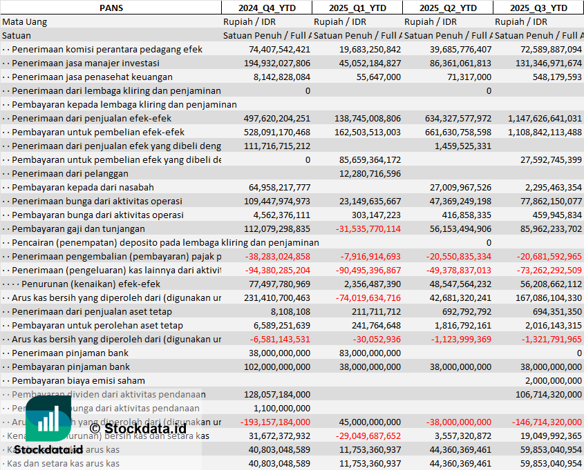Screen dimensions: 584x470
Task: Click cell value 231,410,700,463
Action: coord(277,298)
